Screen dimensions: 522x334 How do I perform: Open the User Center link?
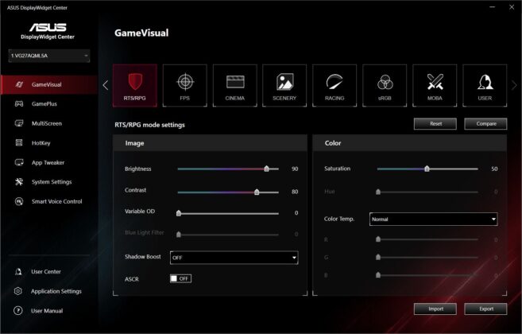[46, 272]
